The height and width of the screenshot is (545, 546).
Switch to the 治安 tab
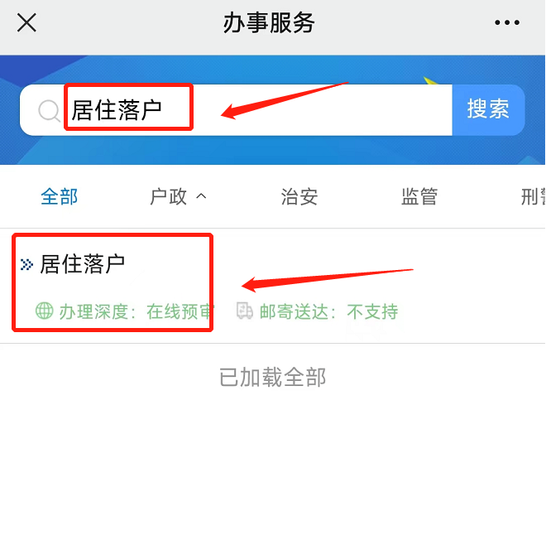299,196
